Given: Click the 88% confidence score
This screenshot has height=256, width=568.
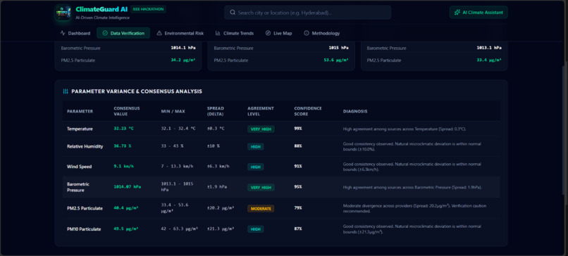Looking at the screenshot, I should (298, 146).
